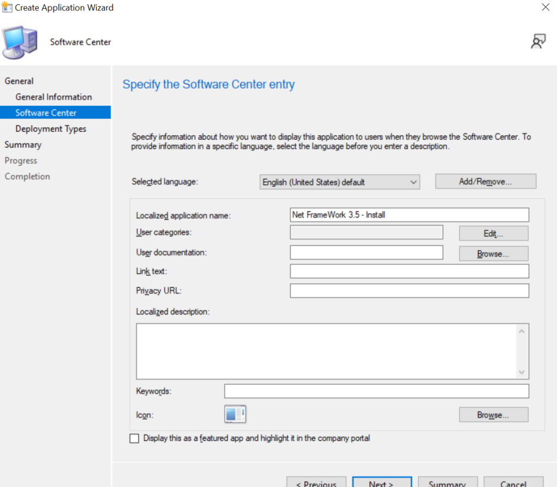Click the Cancel button

(x=513, y=482)
